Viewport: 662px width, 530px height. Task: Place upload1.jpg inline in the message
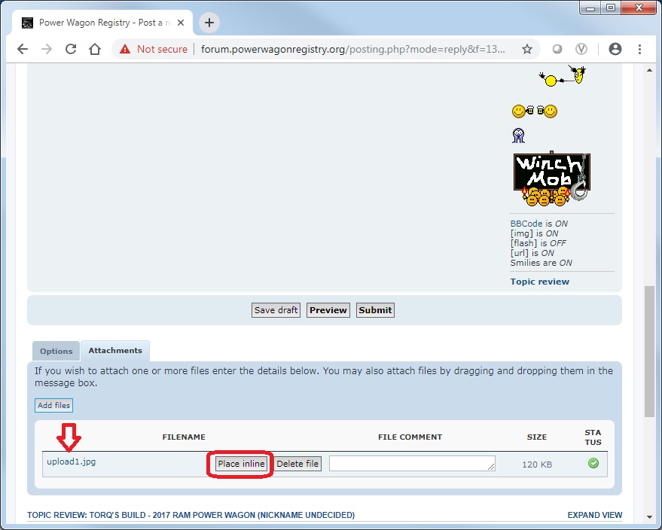coord(241,464)
